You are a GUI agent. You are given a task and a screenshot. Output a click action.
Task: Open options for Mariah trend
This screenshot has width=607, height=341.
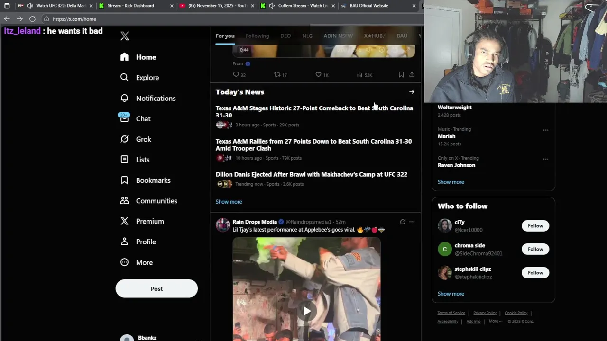click(546, 130)
